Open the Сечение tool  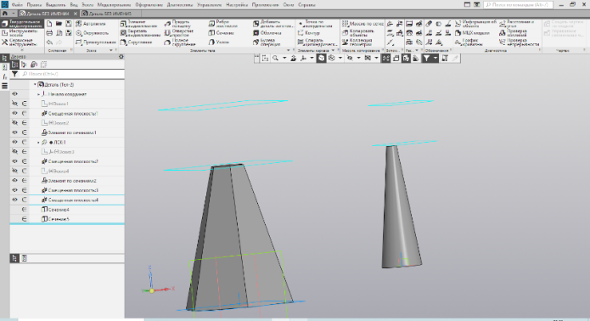click(222, 33)
